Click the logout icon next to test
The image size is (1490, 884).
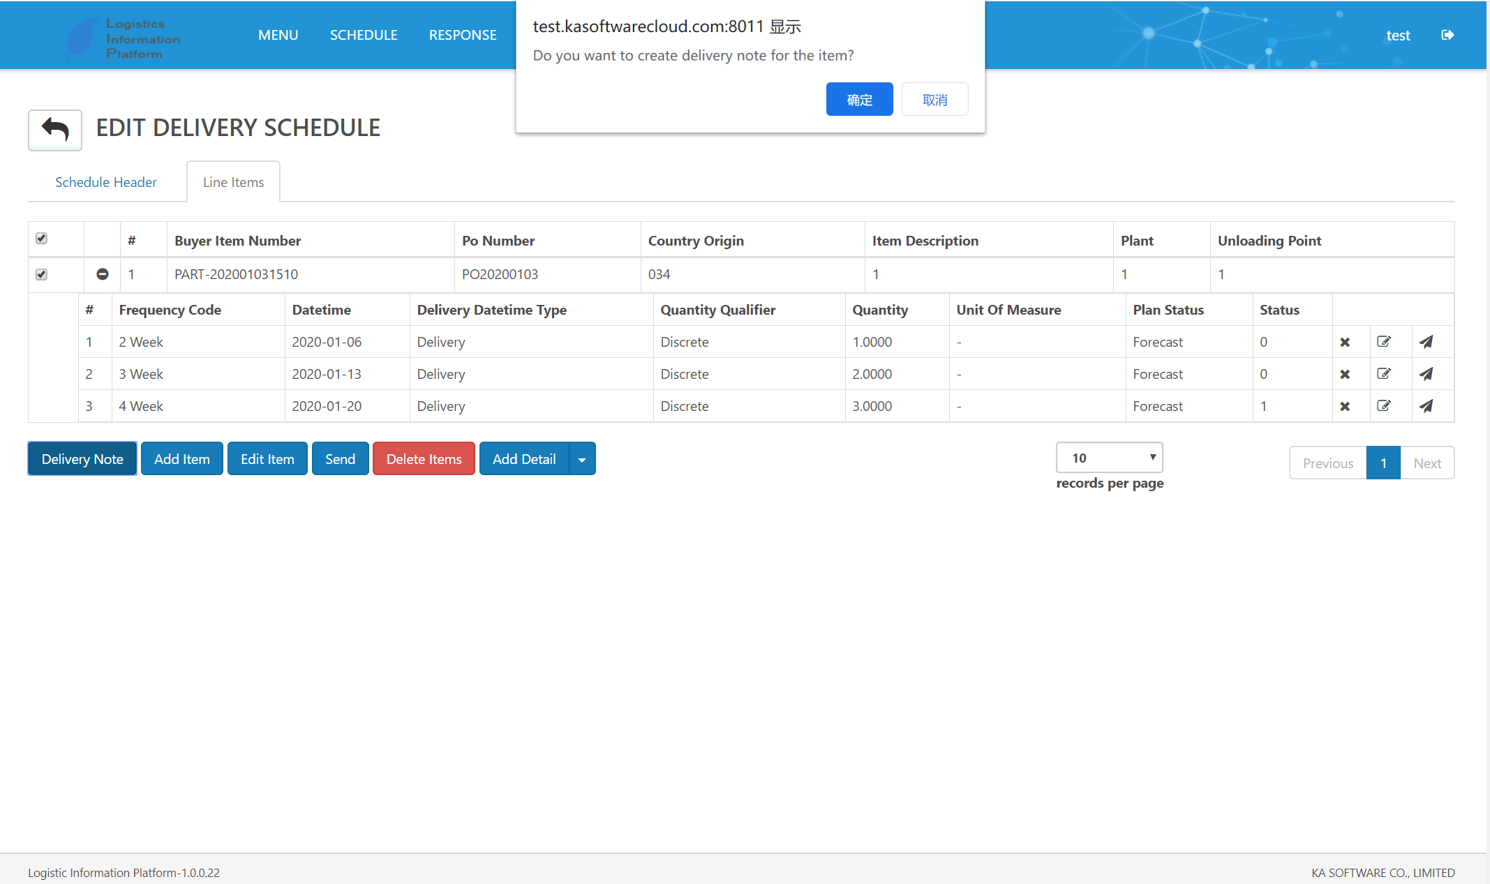1447,35
